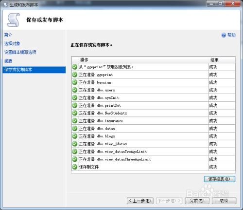Image resolution: width=243 pixels, height=210 pixels.
Task: Click the success checkmark icon for dbo.users
Action: [74, 90]
